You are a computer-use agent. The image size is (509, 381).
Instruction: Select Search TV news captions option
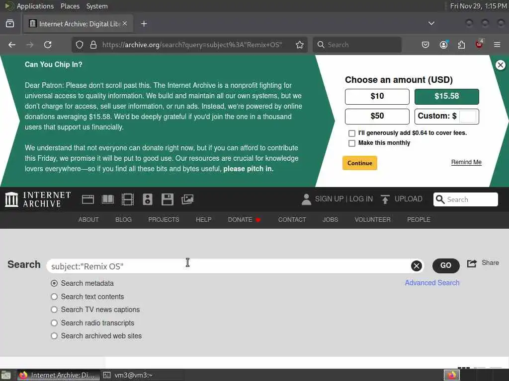pos(54,310)
